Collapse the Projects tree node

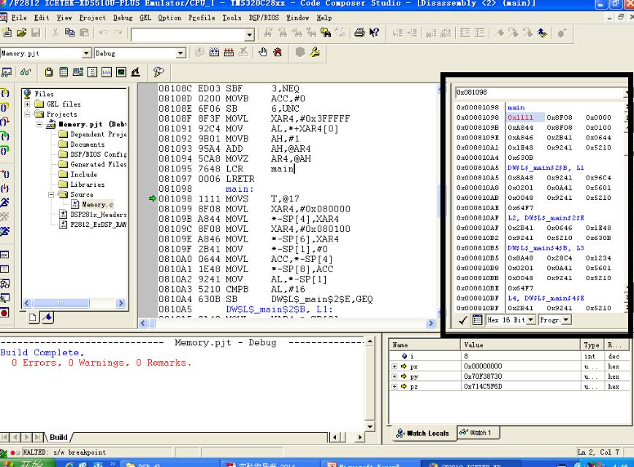[x=27, y=115]
